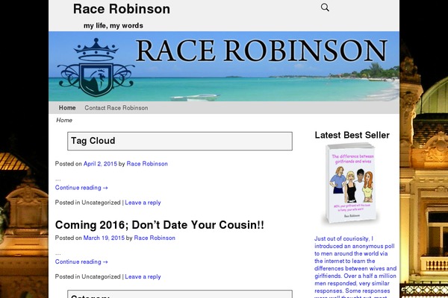
Task: Open the March 19, 2015 date link
Action: (x=104, y=238)
